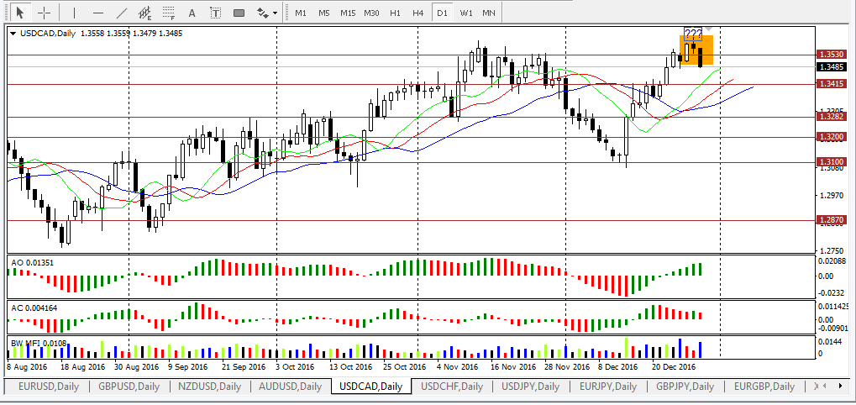Viewport: 856px width, 405px height.
Task: Toggle the D1 daily timeframe button
Action: pos(442,13)
